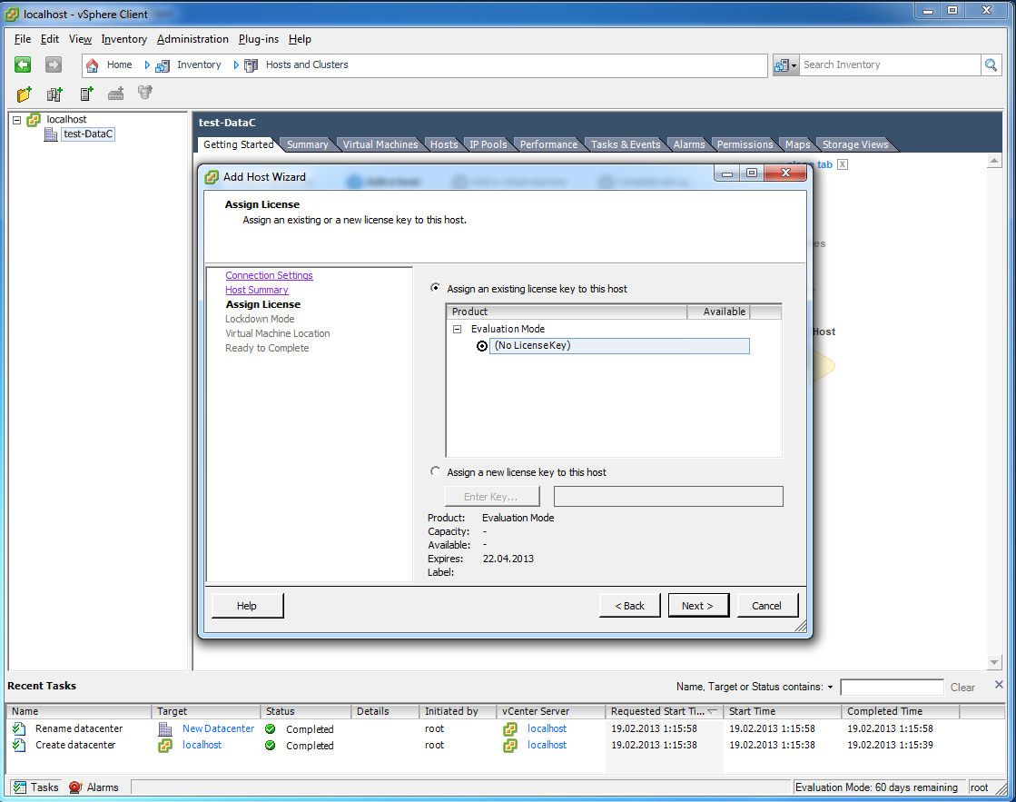Open the dropdown arrow after Home breadcrumb

pos(147,64)
